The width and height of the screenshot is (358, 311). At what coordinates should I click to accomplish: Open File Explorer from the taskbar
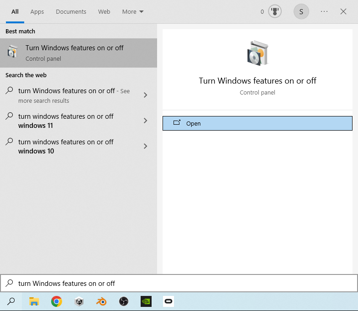[x=34, y=301]
